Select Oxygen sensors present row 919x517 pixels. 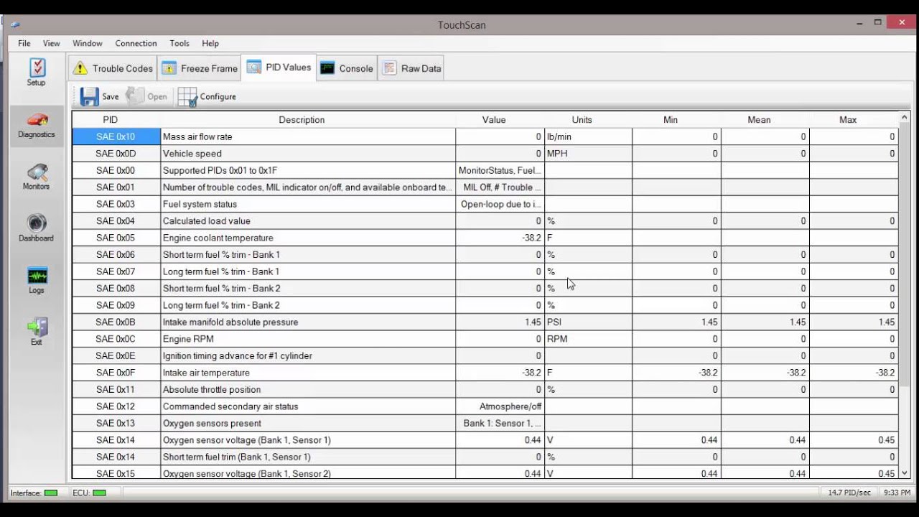tap(485, 424)
